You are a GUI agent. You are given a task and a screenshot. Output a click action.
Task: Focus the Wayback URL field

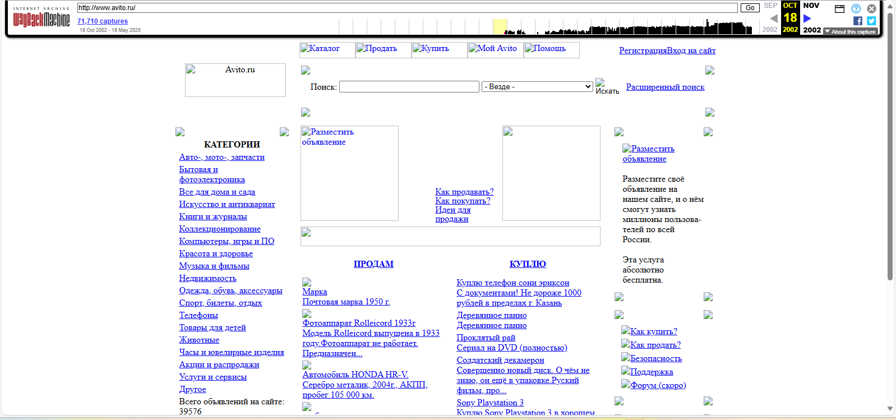[407, 8]
